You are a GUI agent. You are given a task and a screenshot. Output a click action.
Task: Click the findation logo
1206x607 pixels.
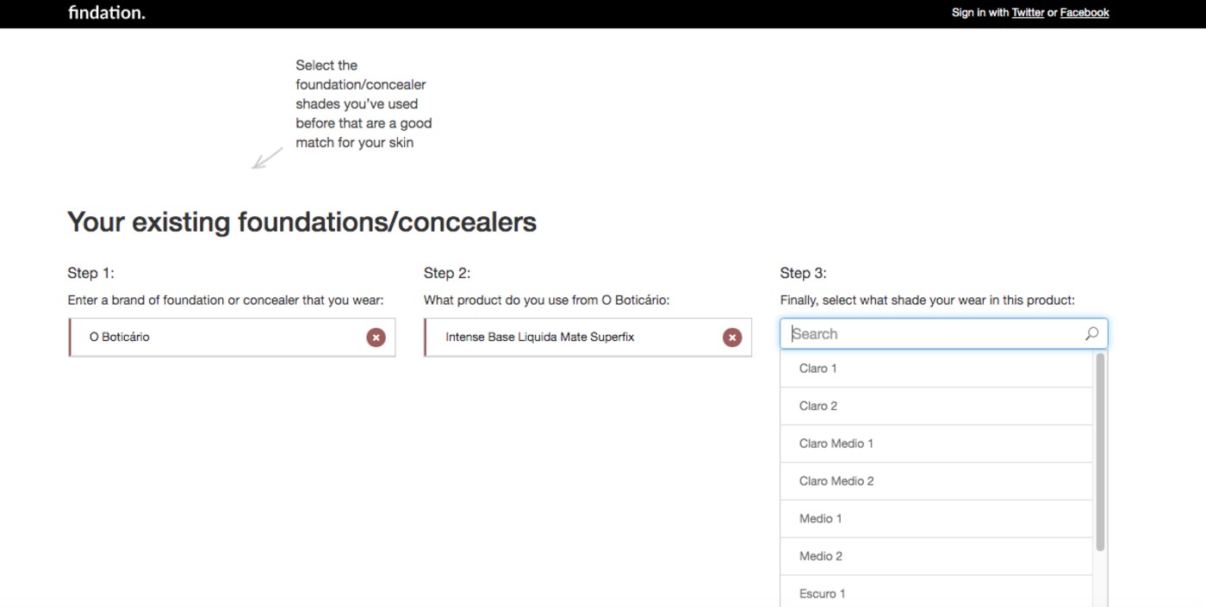coord(107,13)
